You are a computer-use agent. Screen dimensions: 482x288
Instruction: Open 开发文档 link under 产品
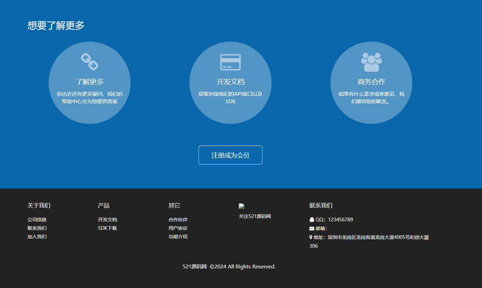pos(108,220)
